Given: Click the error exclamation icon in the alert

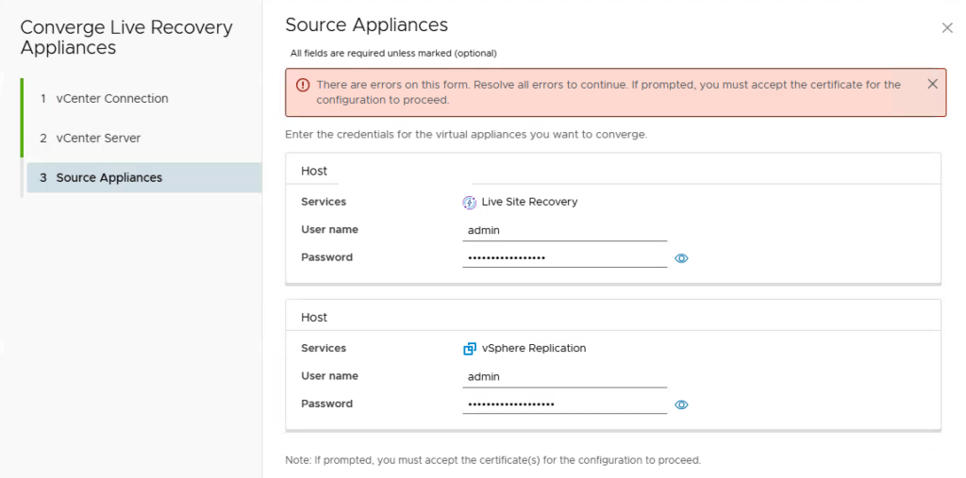Looking at the screenshot, I should [302, 85].
